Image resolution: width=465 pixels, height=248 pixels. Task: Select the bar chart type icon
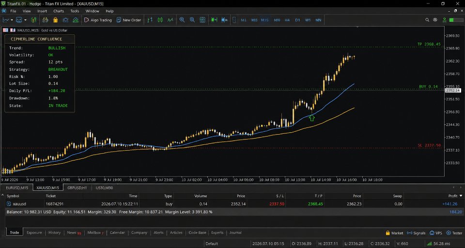pos(150,20)
